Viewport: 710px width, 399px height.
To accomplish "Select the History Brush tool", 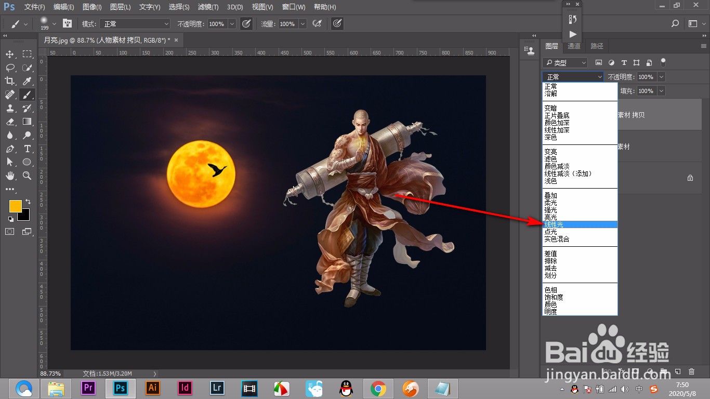I will [27, 108].
